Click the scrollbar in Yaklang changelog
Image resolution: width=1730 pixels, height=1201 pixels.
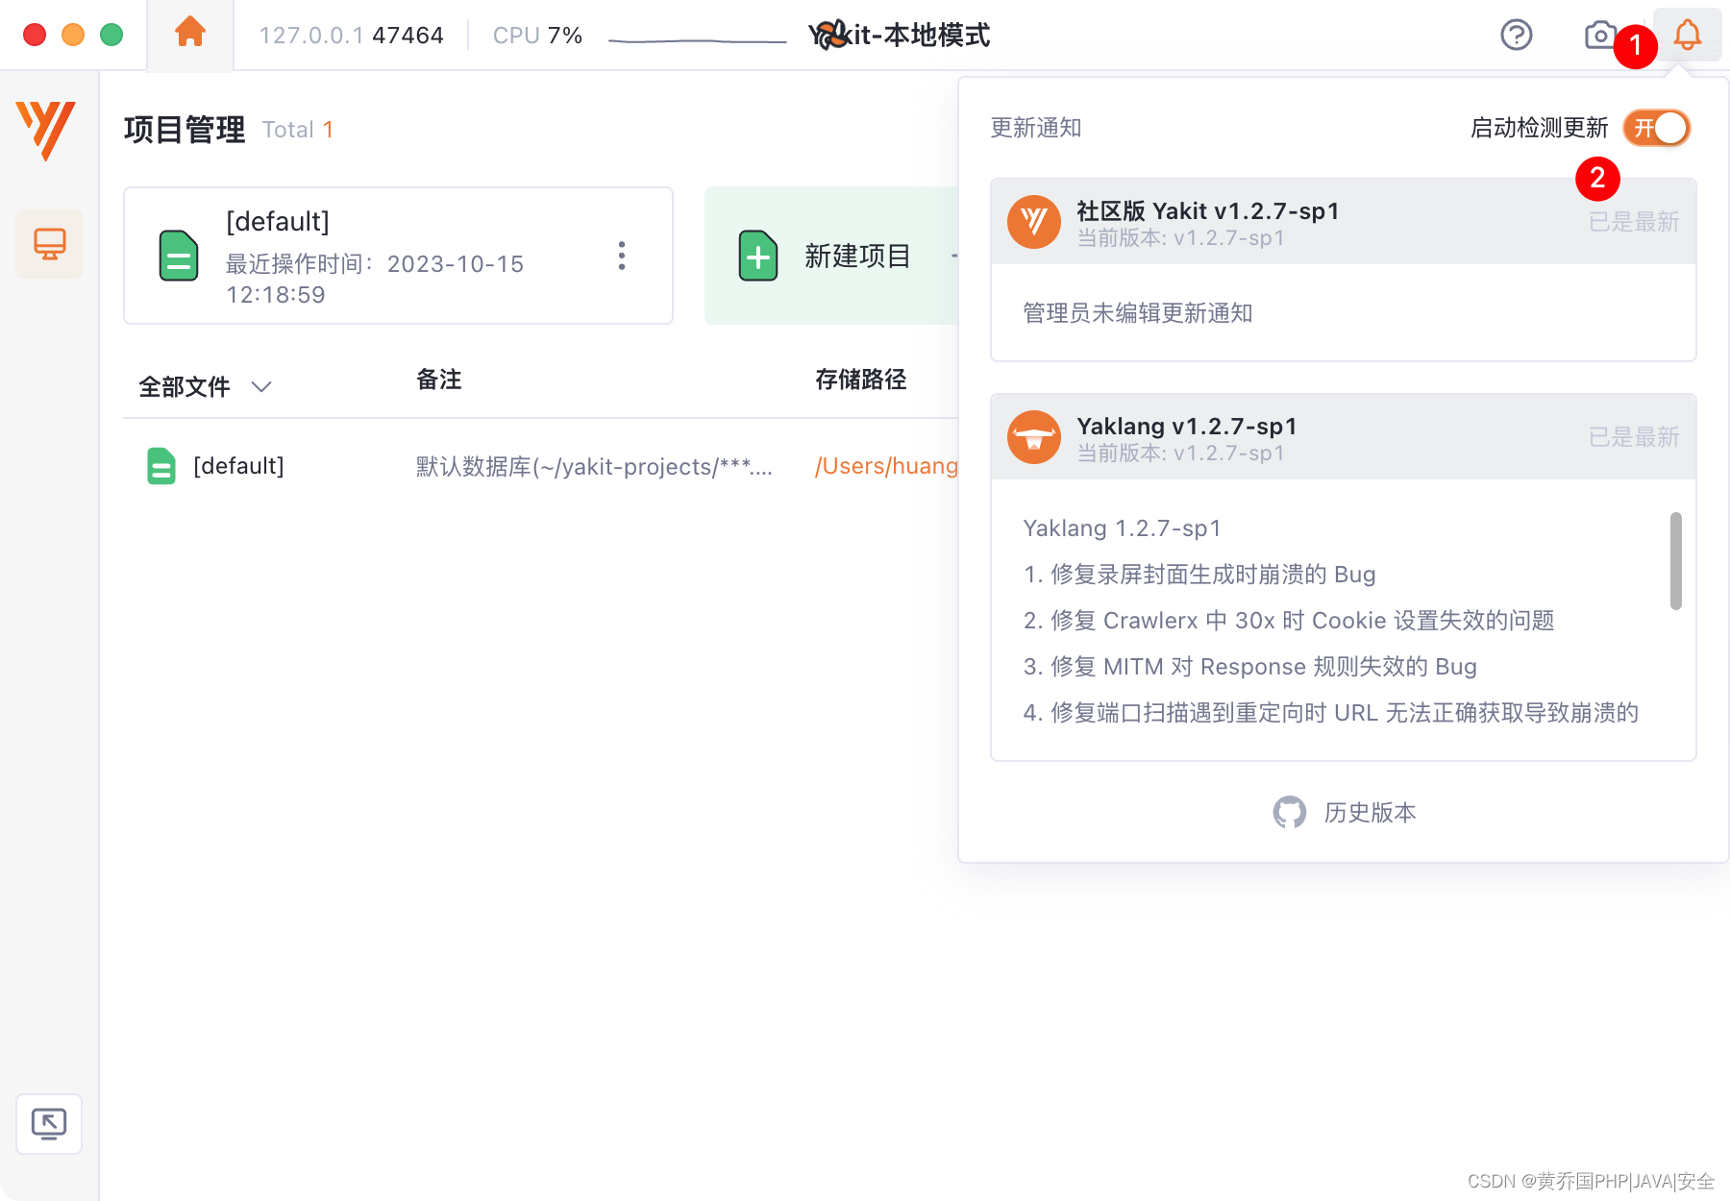(1675, 561)
